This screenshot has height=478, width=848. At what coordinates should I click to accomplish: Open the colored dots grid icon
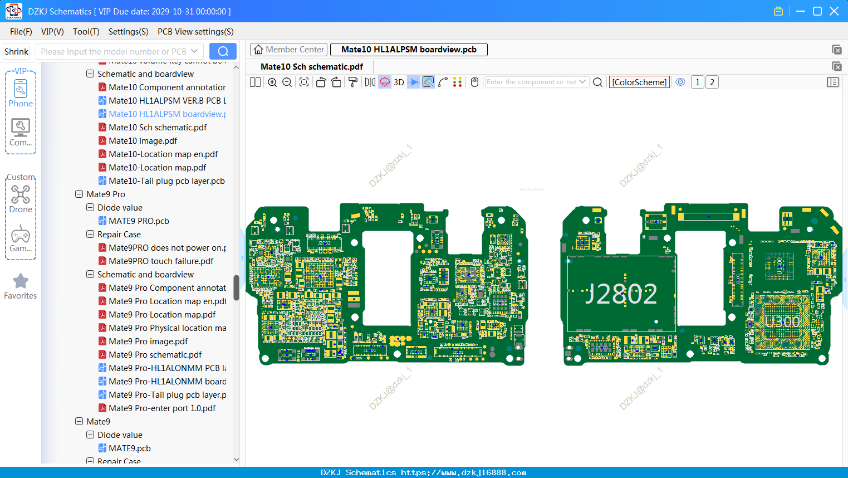tap(458, 82)
